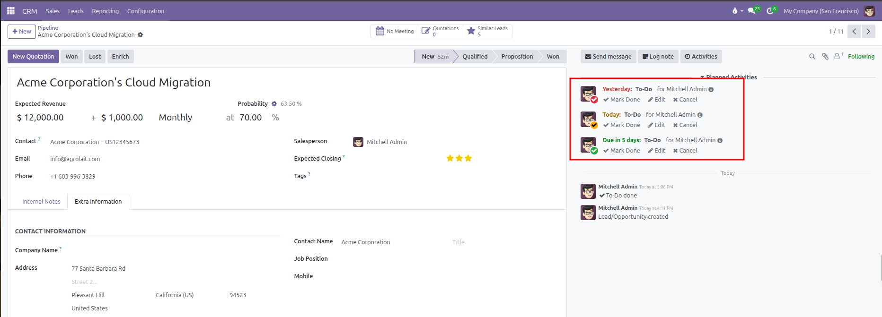Click the info icon for Yesterday's To-Do
The height and width of the screenshot is (317, 882).
tap(711, 89)
